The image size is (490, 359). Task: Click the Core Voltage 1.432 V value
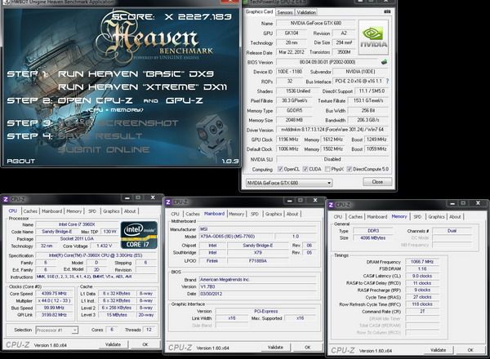104,246
